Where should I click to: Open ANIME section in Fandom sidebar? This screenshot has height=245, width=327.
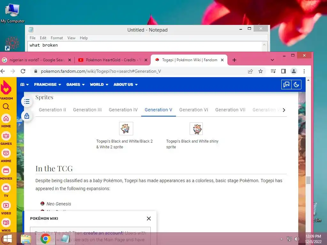[x=6, y=156]
